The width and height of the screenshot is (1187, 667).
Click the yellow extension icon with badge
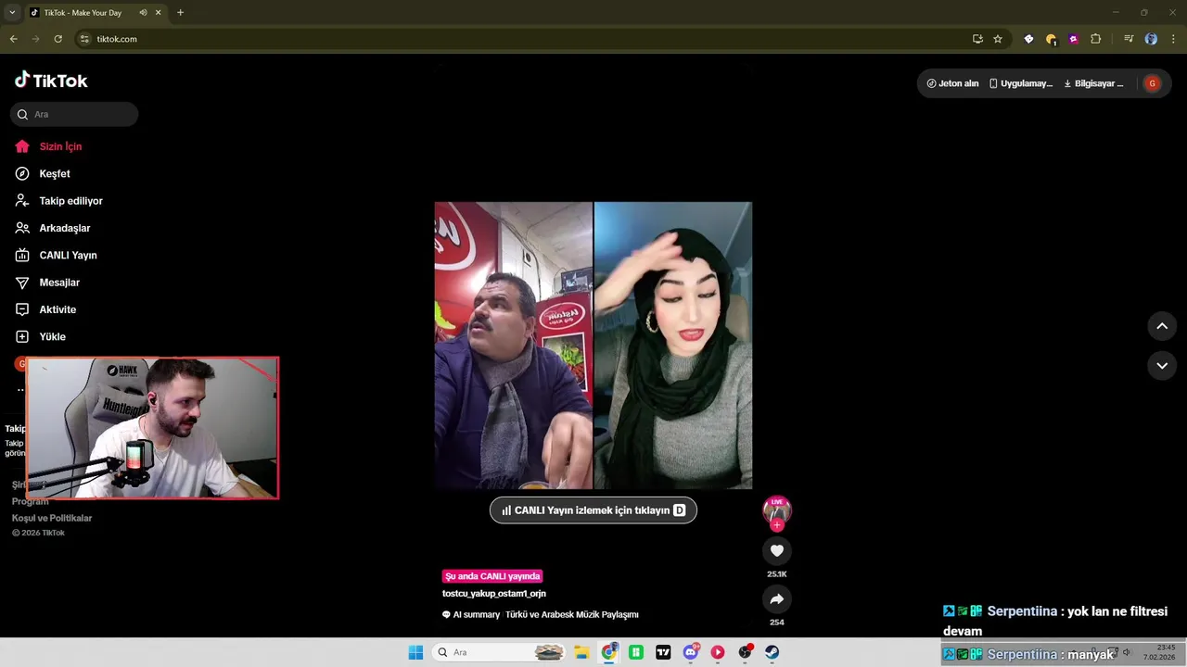(x=1052, y=39)
